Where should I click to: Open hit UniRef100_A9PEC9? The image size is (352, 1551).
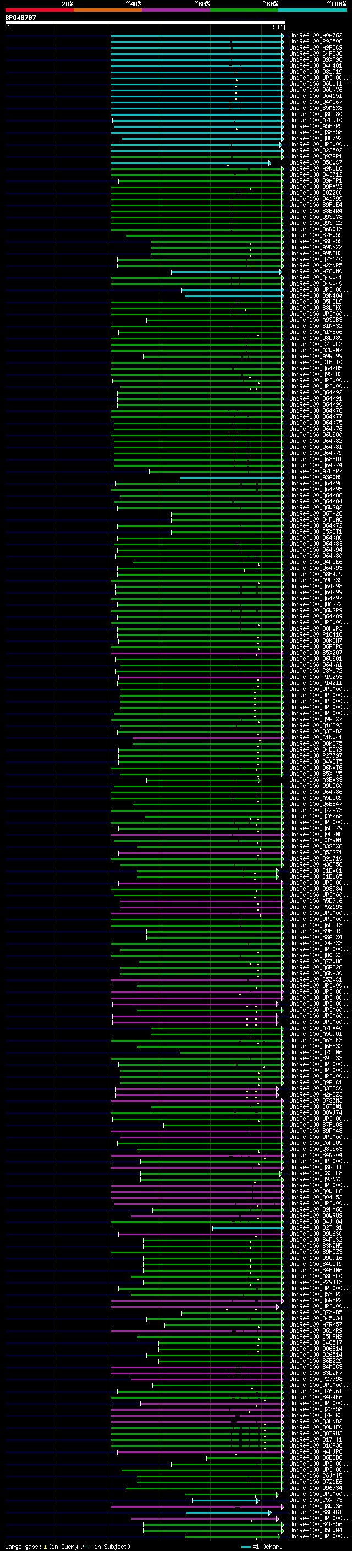[316, 47]
